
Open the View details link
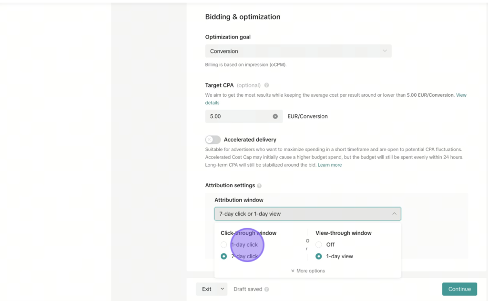[x=336, y=99]
